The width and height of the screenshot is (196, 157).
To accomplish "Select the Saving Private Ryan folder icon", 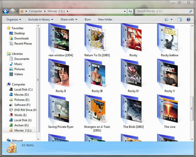I will (59, 109).
